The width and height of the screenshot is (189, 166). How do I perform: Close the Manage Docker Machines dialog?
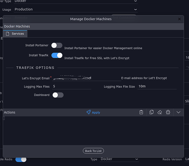tap(179, 19)
